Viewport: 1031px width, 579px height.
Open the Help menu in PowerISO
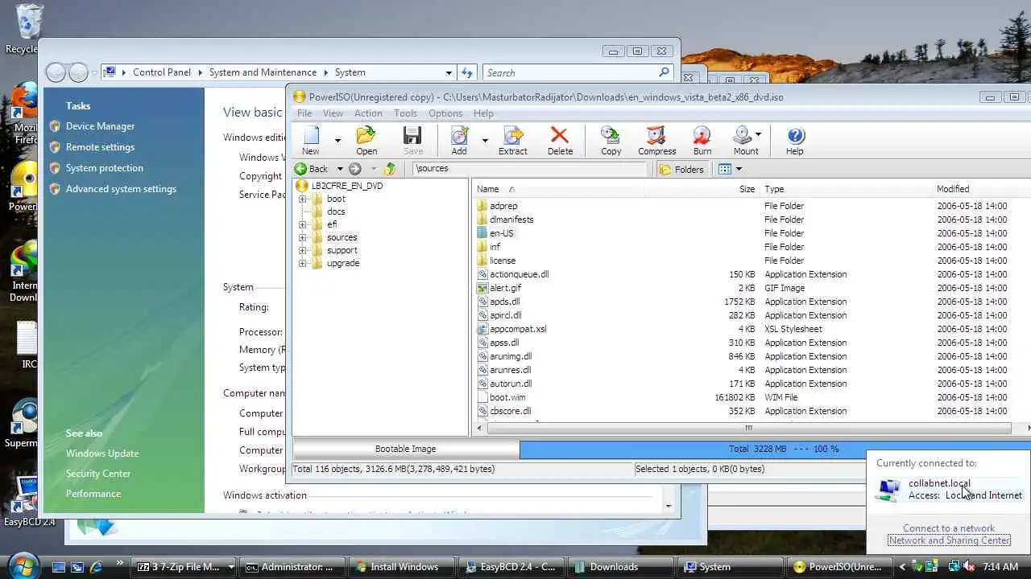coord(483,113)
